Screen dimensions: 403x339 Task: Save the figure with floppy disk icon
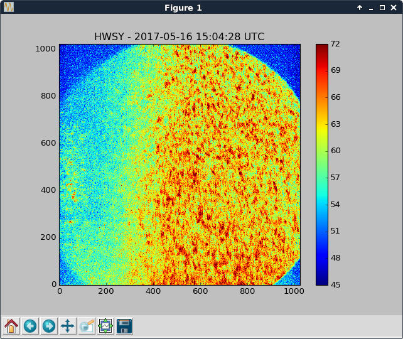point(124,326)
